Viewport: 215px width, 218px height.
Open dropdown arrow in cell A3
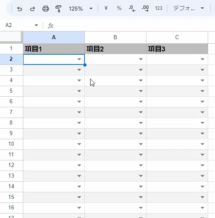pos(79,70)
